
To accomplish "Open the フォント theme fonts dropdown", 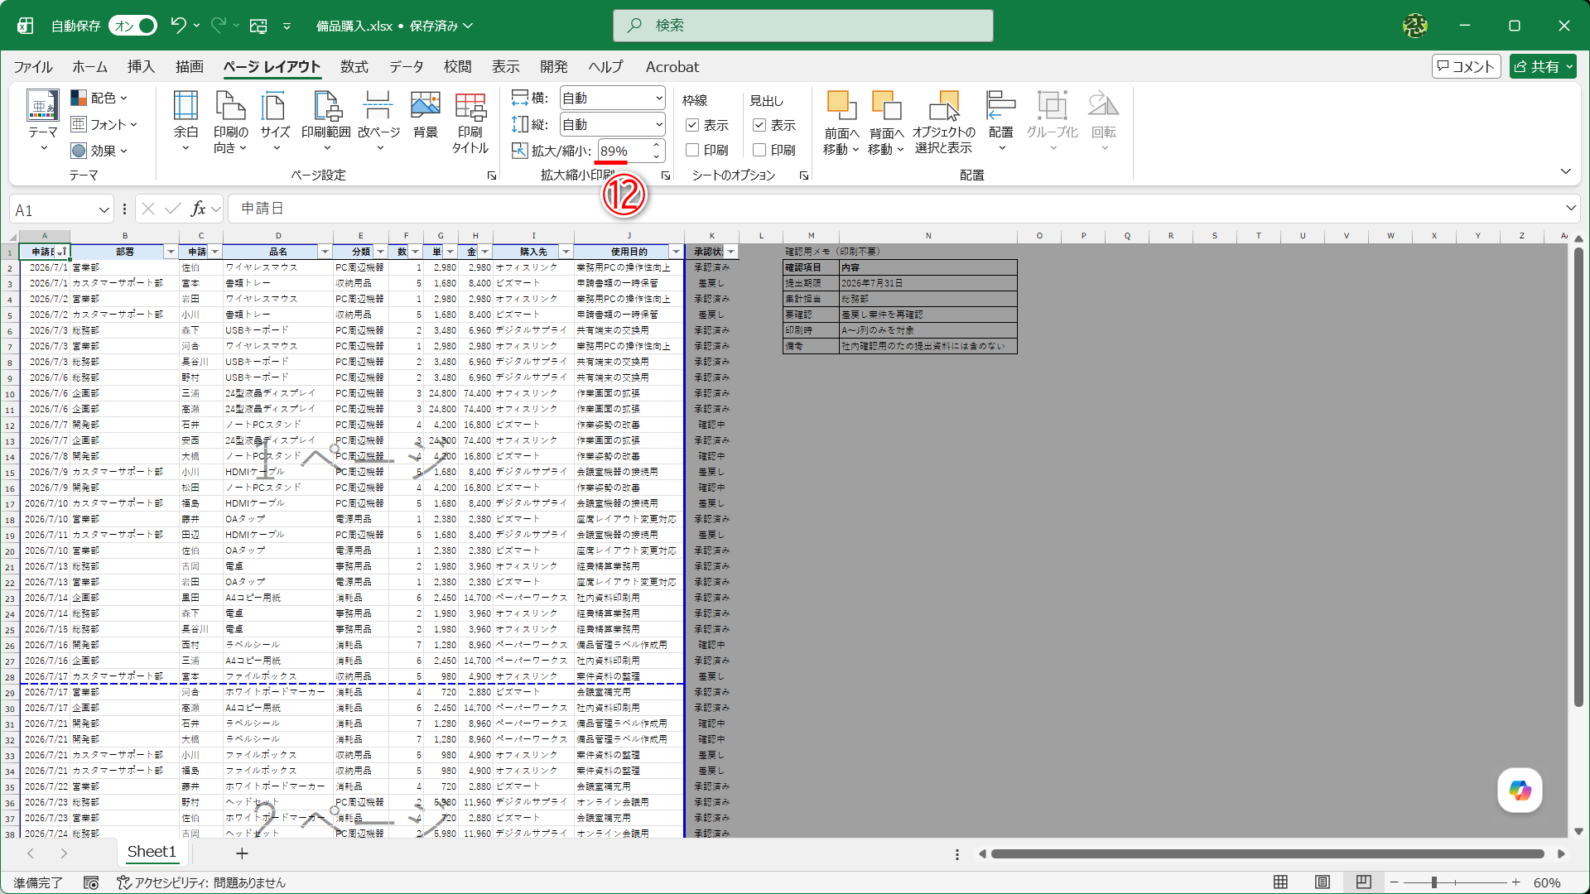I will pyautogui.click(x=104, y=124).
